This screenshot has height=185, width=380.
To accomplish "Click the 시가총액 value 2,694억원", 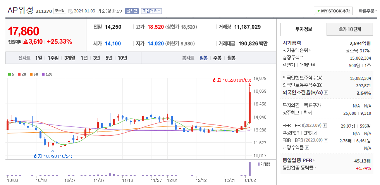I will pyautogui.click(x=360, y=43).
